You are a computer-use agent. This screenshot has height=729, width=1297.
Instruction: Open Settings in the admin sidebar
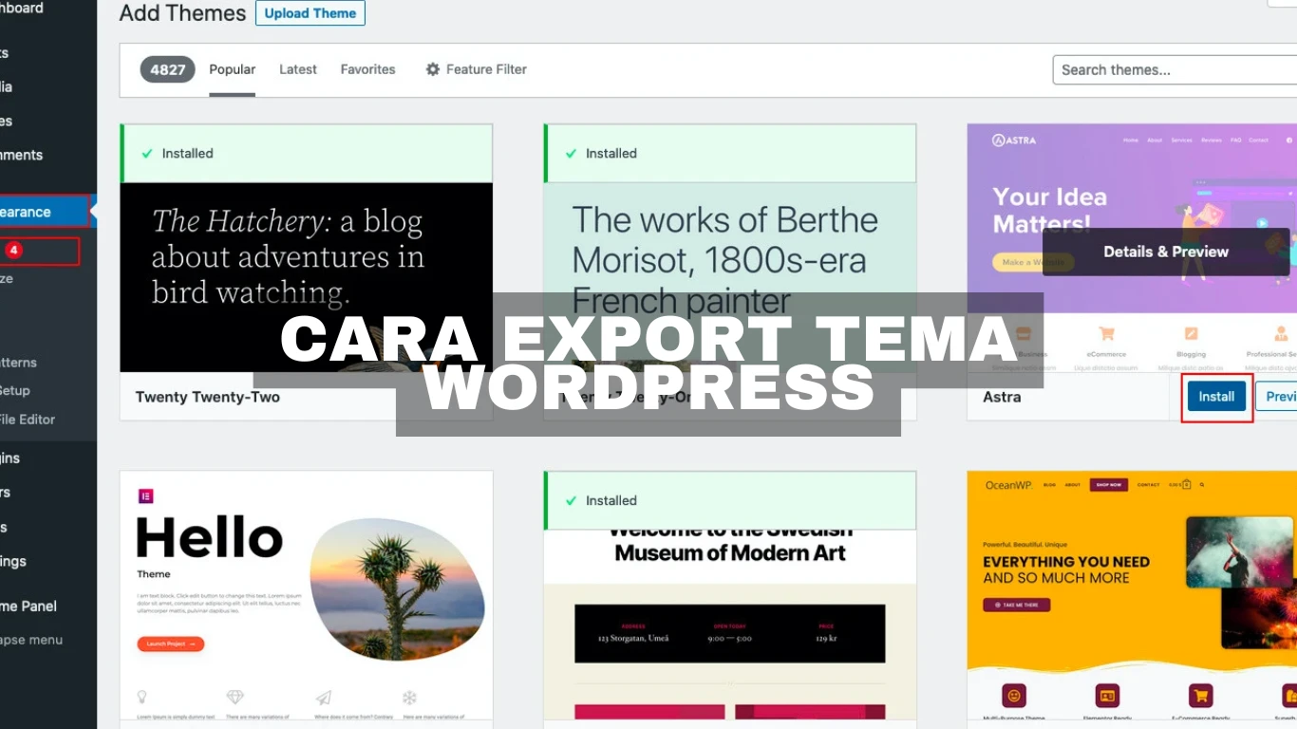tap(13, 561)
